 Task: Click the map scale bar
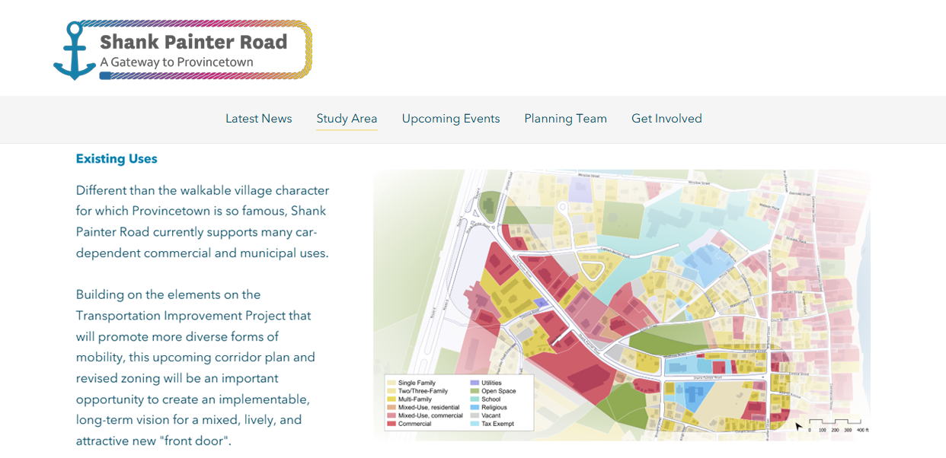pos(835,422)
